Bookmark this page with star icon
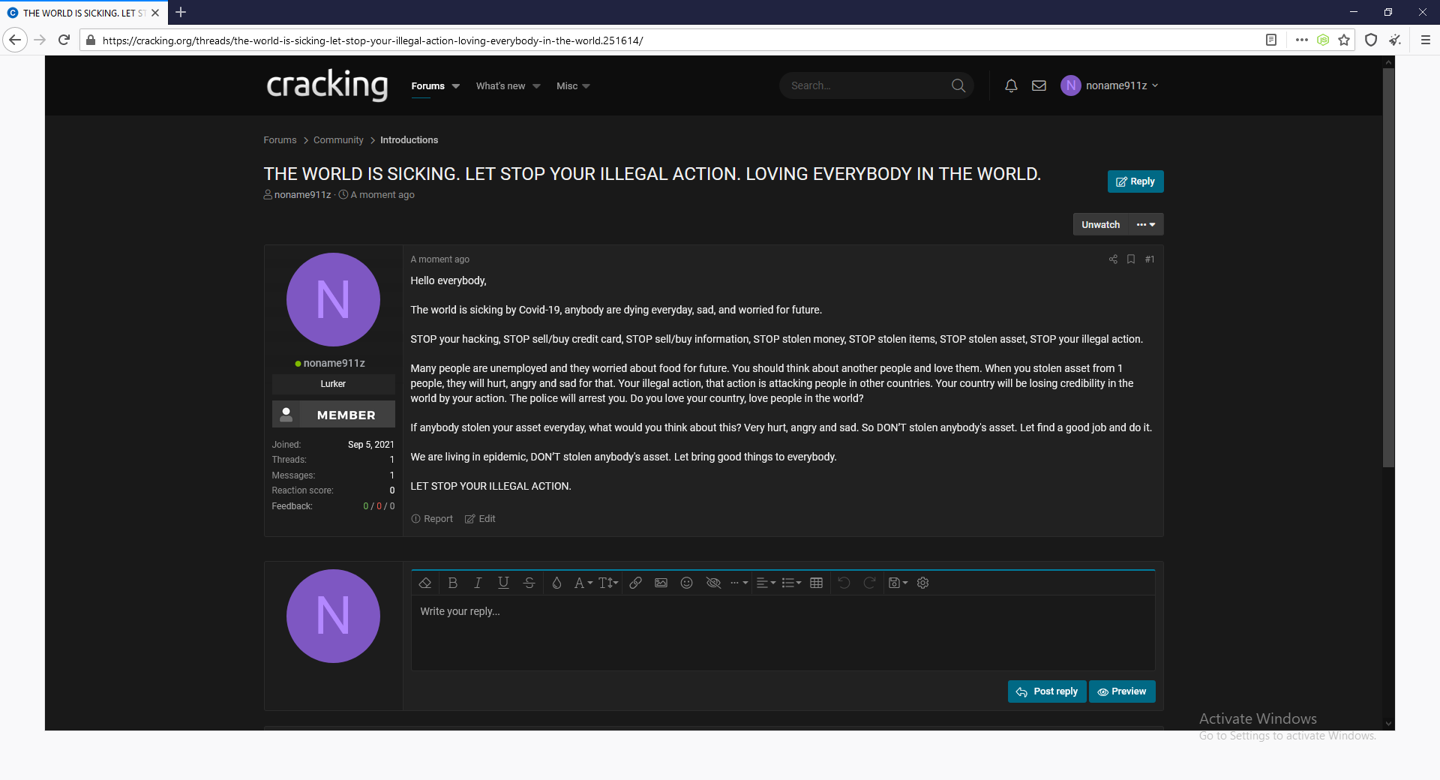The image size is (1440, 780). pos(1344,40)
